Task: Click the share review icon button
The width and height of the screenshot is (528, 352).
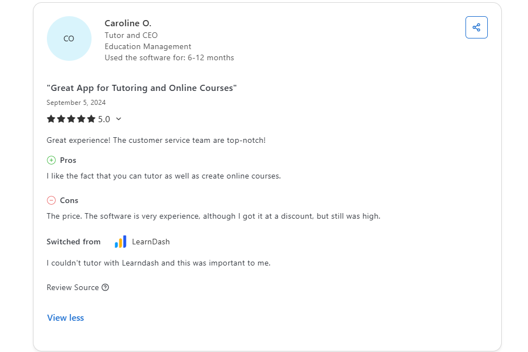Action: (x=476, y=27)
